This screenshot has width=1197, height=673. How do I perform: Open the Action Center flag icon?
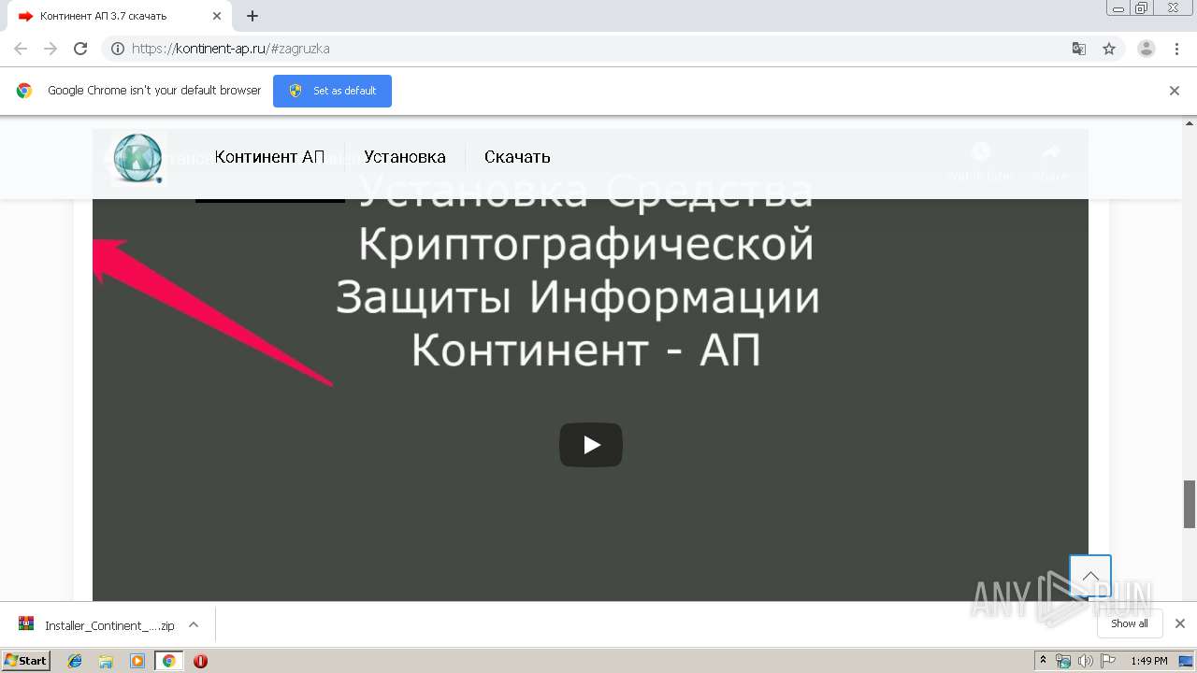[x=1108, y=661]
